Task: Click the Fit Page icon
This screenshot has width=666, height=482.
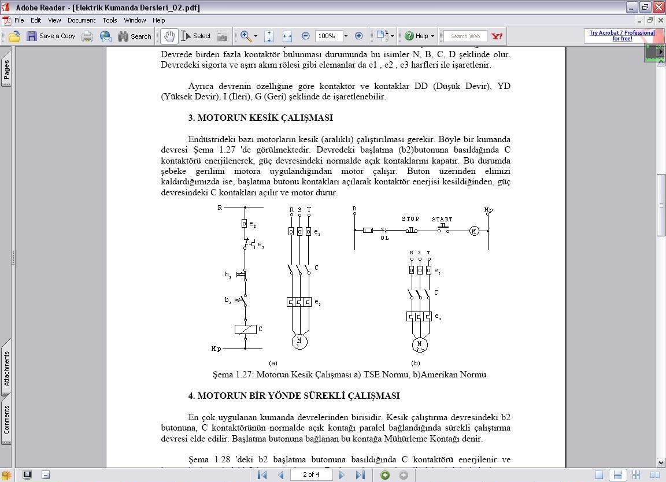Action: (x=269, y=36)
